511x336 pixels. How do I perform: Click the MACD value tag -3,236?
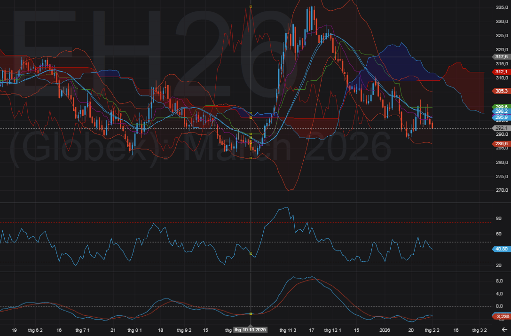pos(501,316)
